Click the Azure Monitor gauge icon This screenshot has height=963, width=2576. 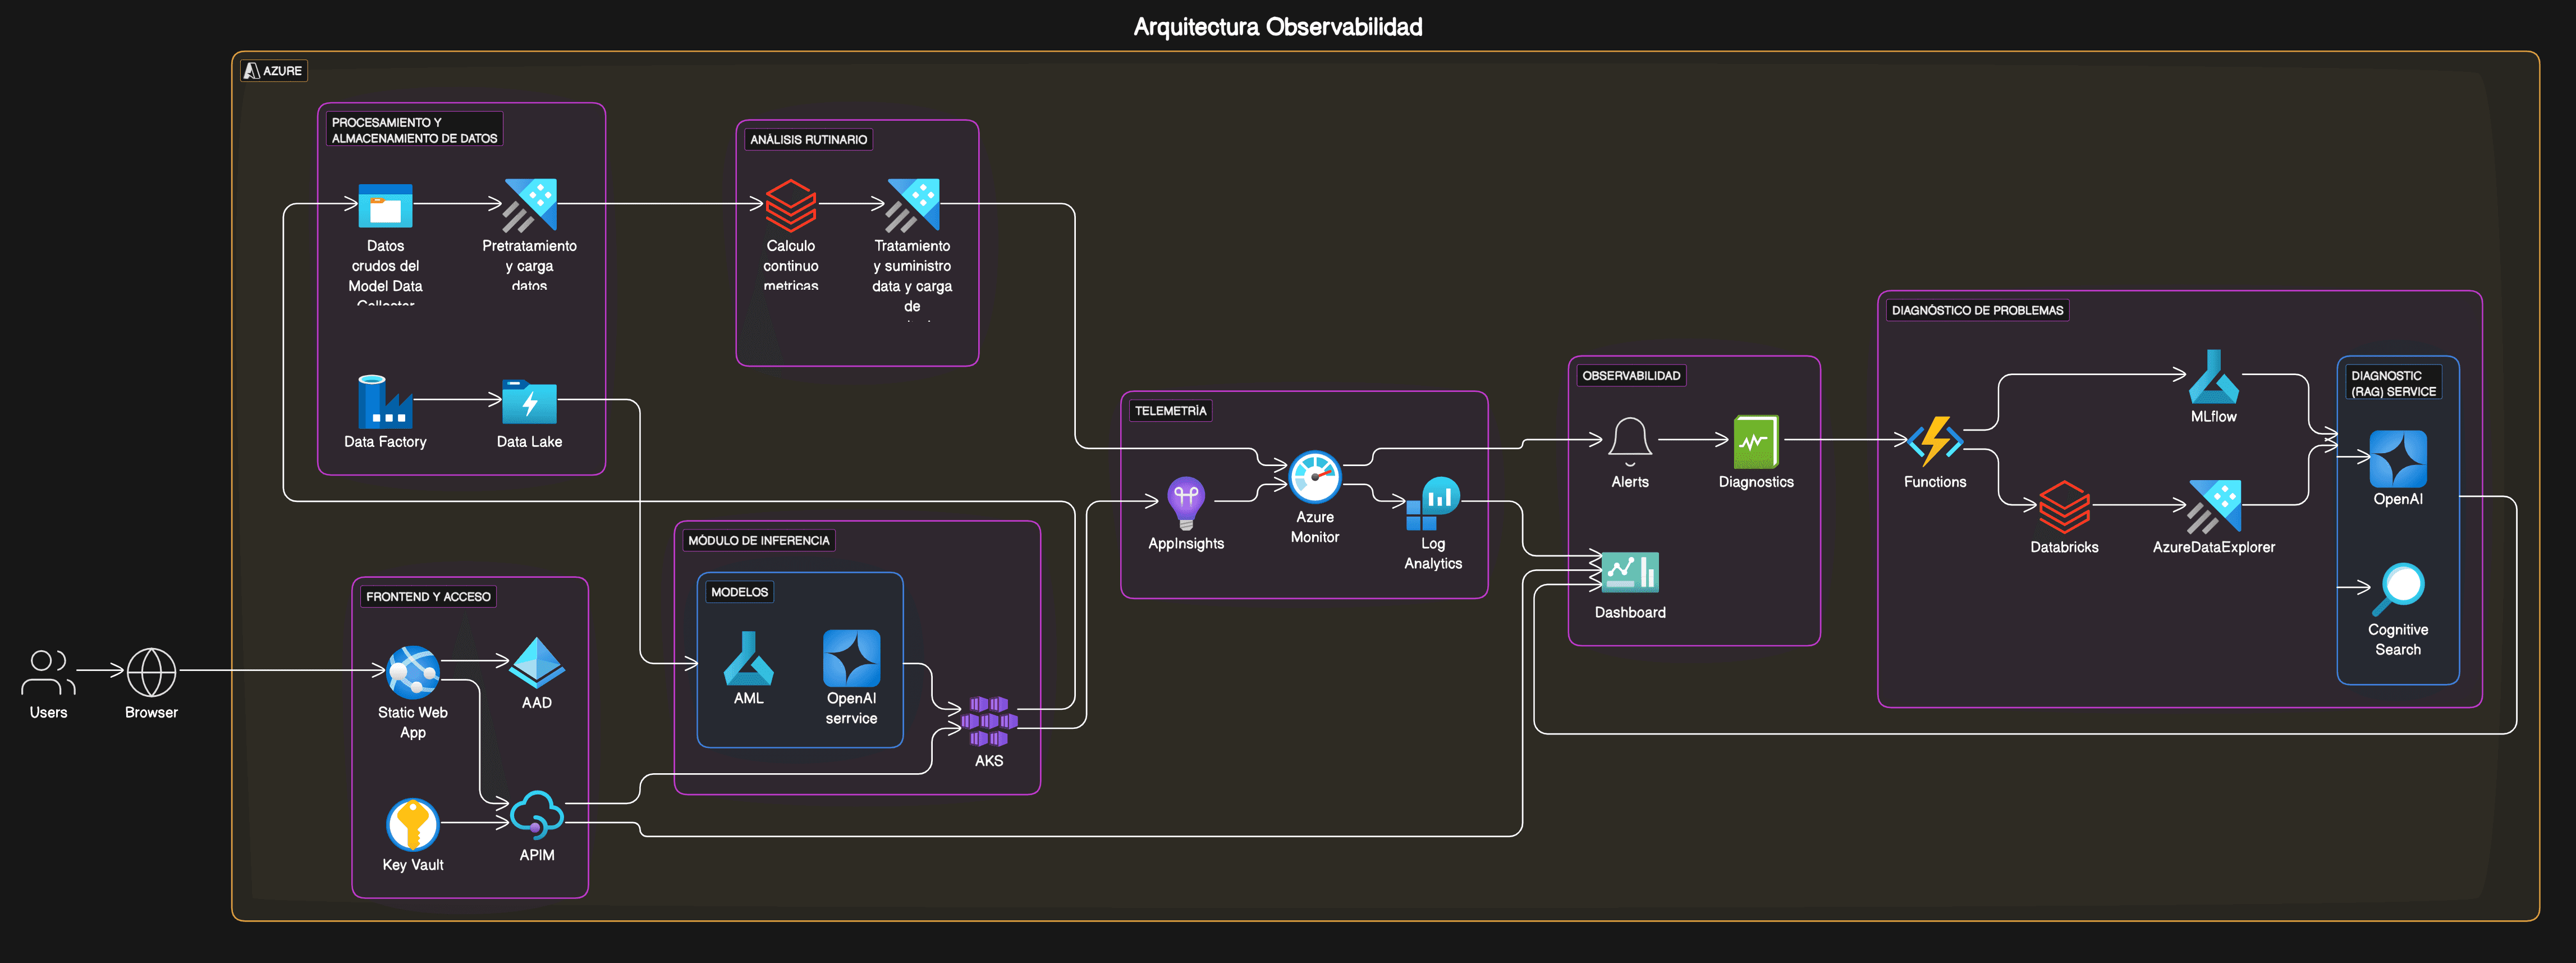(x=1314, y=477)
